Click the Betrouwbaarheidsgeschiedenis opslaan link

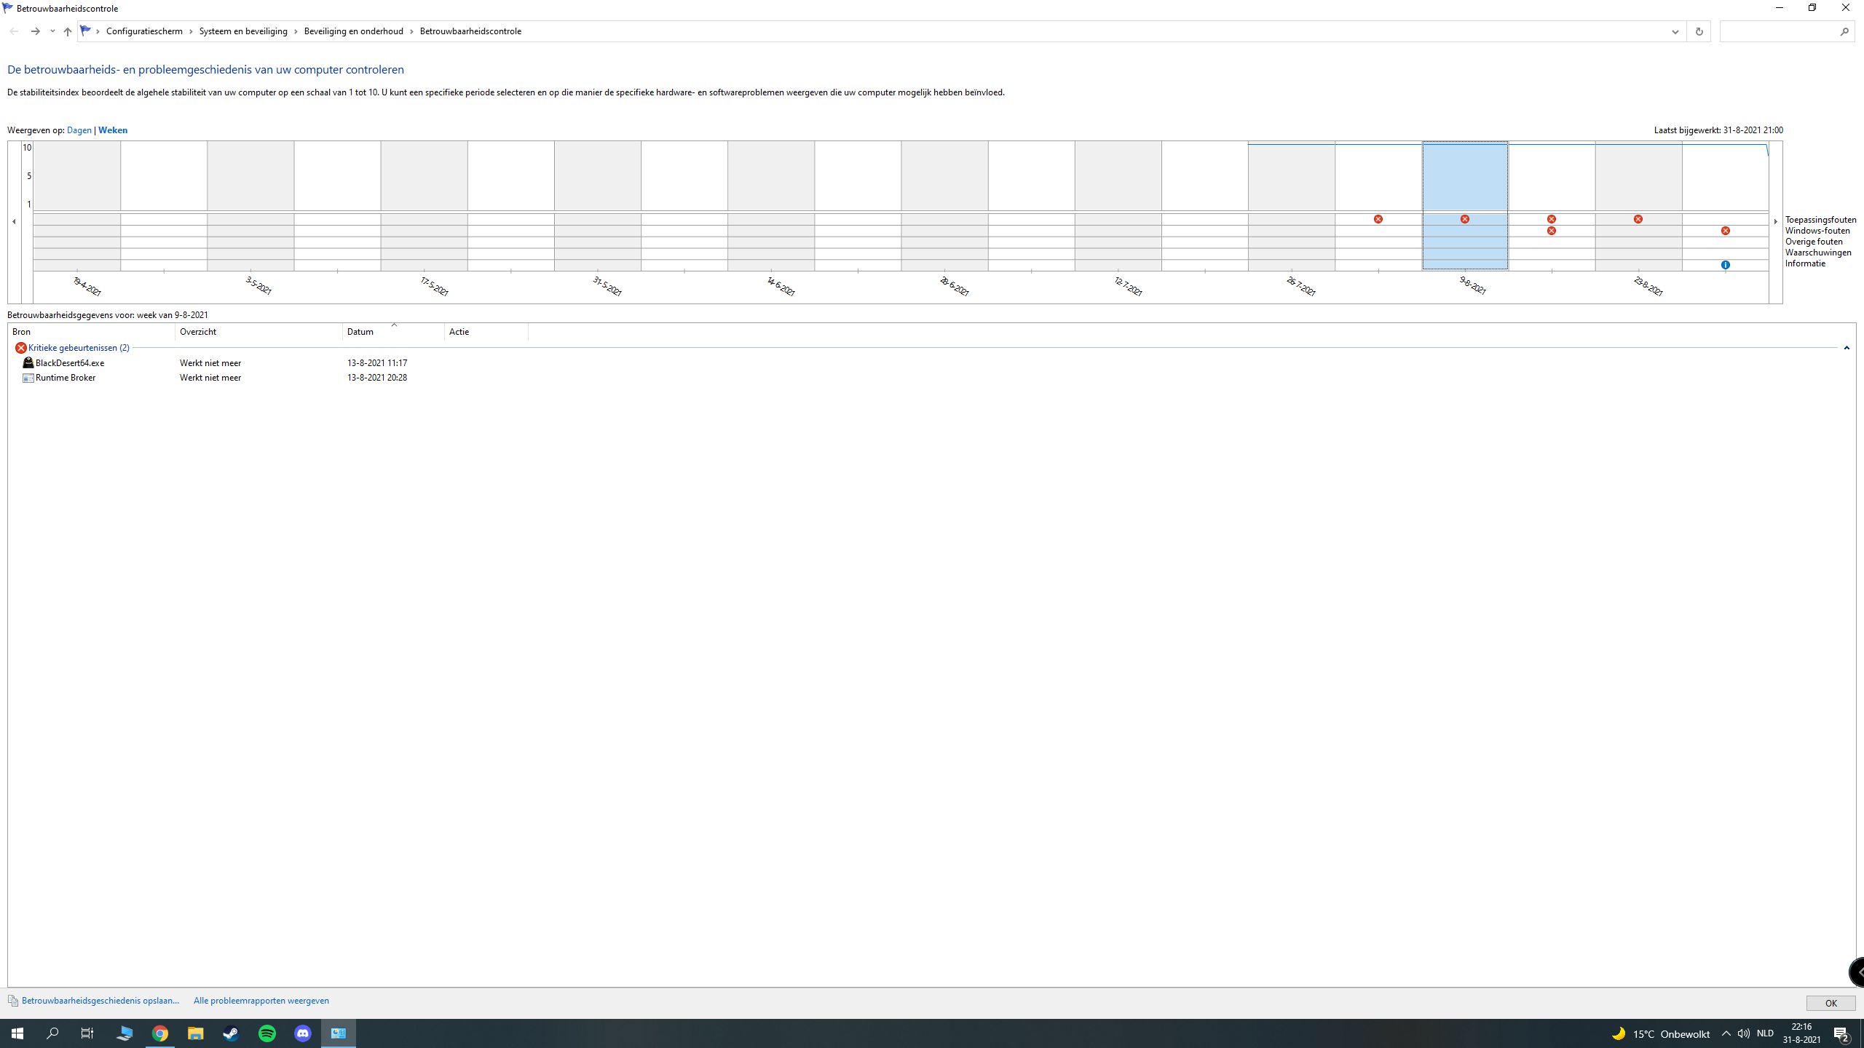click(100, 1001)
